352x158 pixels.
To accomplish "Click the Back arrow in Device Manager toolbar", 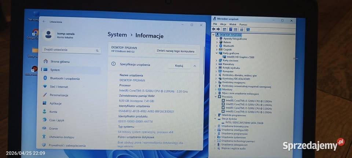I will pos(213,29).
